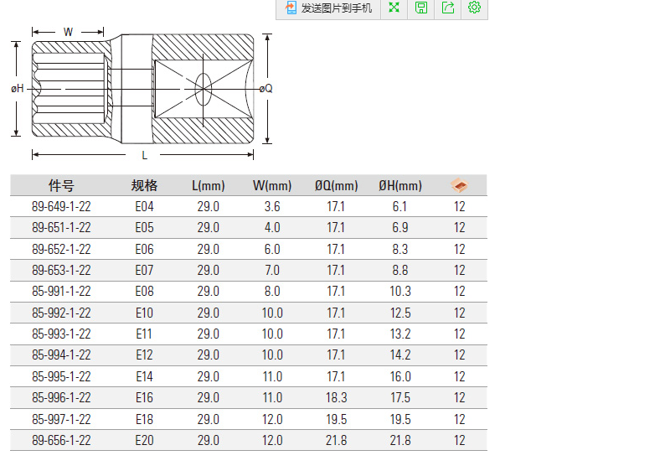The image size is (665, 471).
Task: Click the W value 4.0 in the E05 row
Action: (x=272, y=228)
